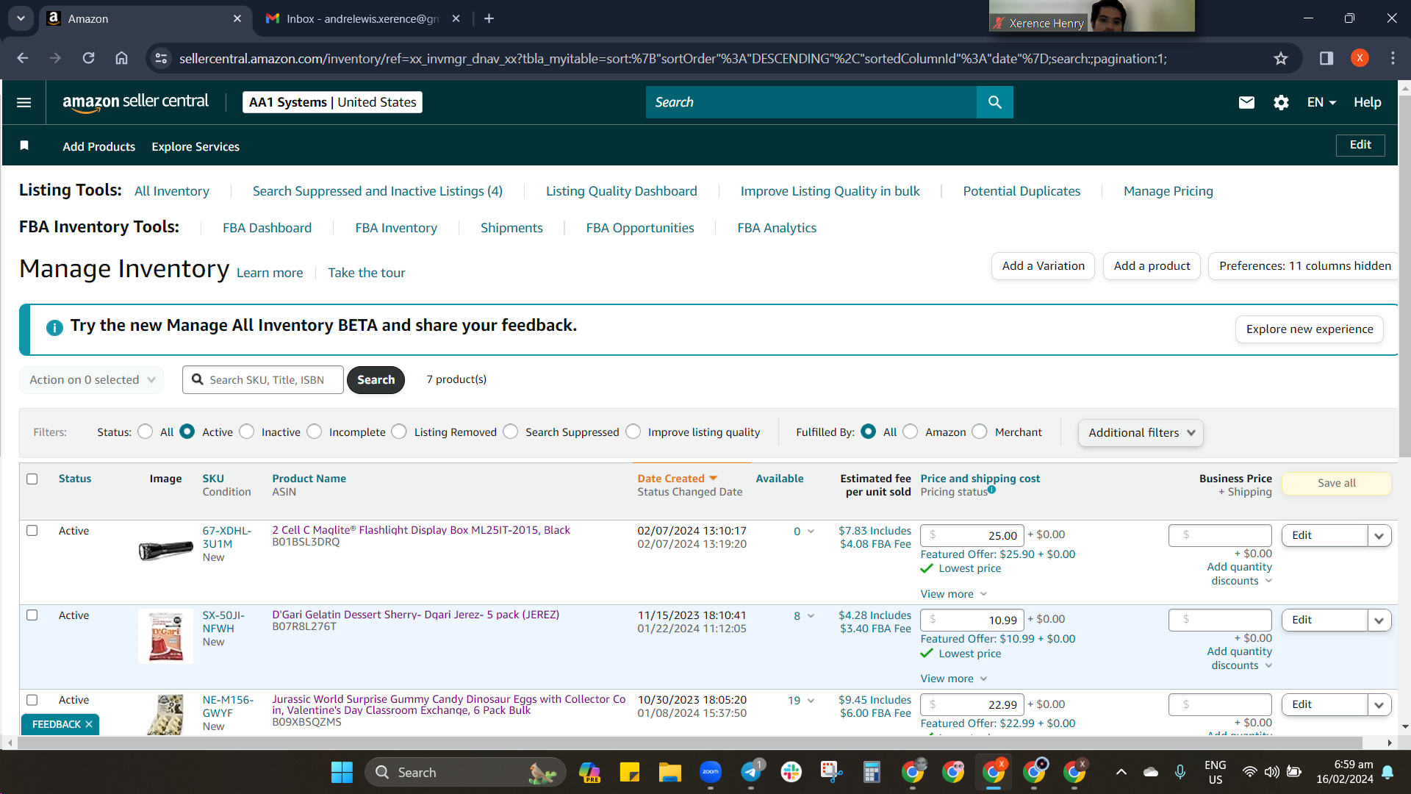This screenshot has width=1411, height=794.
Task: Click the Save all button
Action: tap(1337, 483)
